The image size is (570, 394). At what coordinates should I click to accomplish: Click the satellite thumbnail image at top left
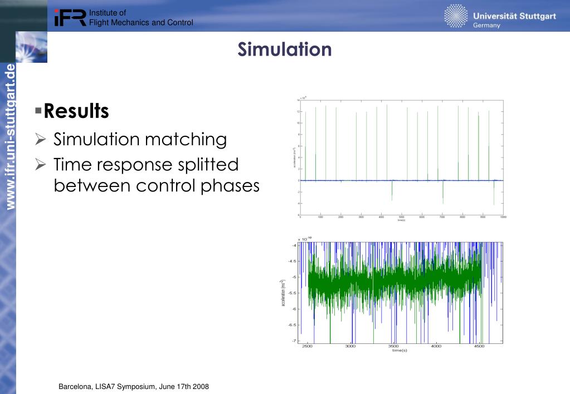(x=31, y=47)
